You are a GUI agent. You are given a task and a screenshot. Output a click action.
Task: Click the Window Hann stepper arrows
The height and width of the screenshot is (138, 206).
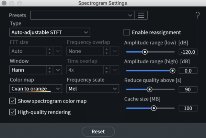pos(50,70)
